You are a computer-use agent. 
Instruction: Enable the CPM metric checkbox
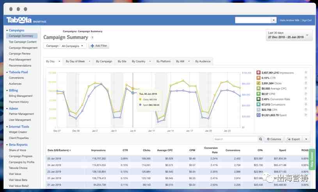258,94
